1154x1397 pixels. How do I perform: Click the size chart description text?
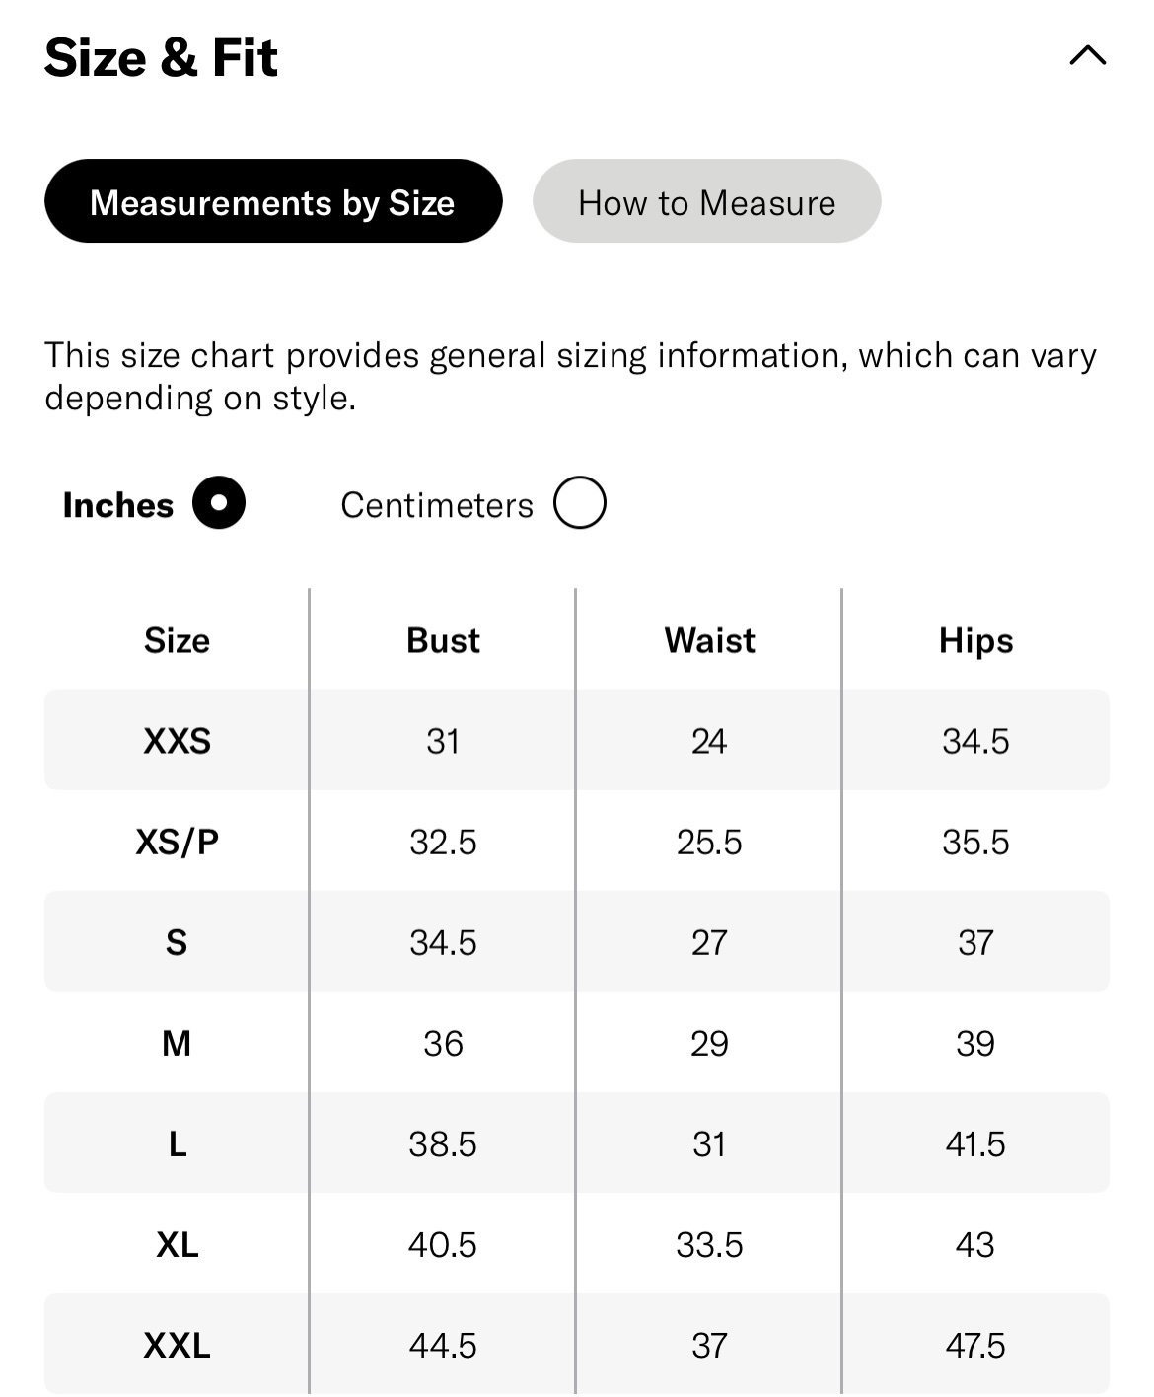570,376
